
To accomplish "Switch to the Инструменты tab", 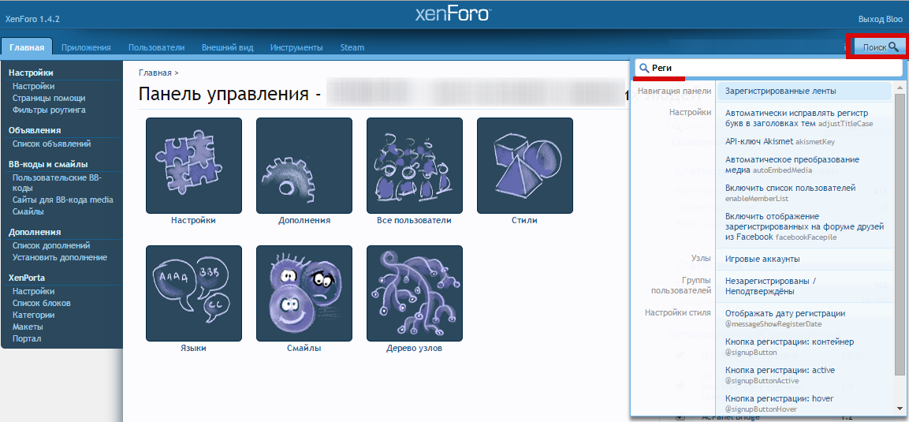I will 296,47.
